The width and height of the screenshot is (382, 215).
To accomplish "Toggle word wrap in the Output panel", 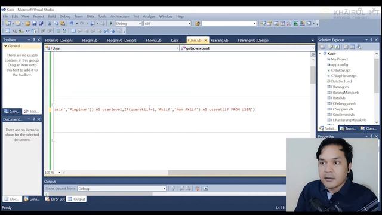I will pos(205,189).
